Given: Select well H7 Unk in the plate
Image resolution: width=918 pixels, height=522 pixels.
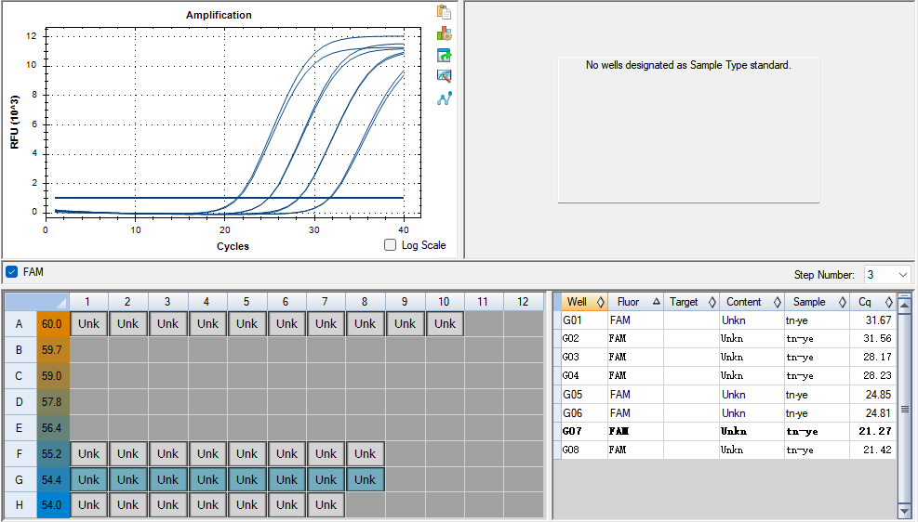Looking at the screenshot, I should click(326, 505).
